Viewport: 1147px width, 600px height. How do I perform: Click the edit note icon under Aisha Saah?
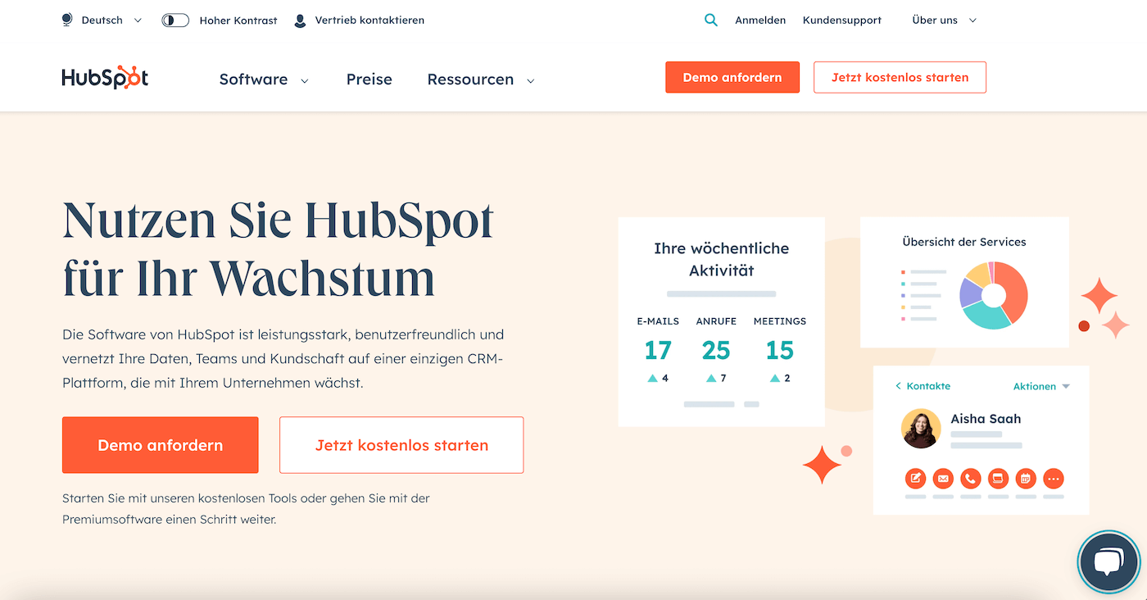tap(915, 478)
